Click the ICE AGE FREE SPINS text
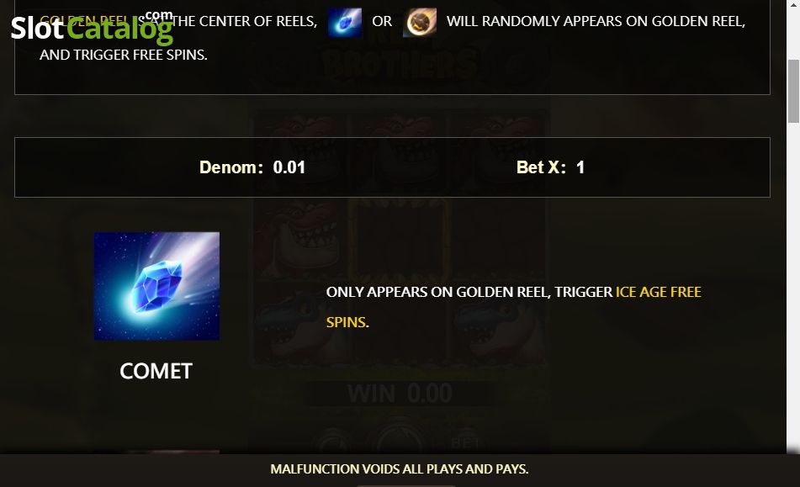Screen dimensions: 800x487 tap(514, 306)
